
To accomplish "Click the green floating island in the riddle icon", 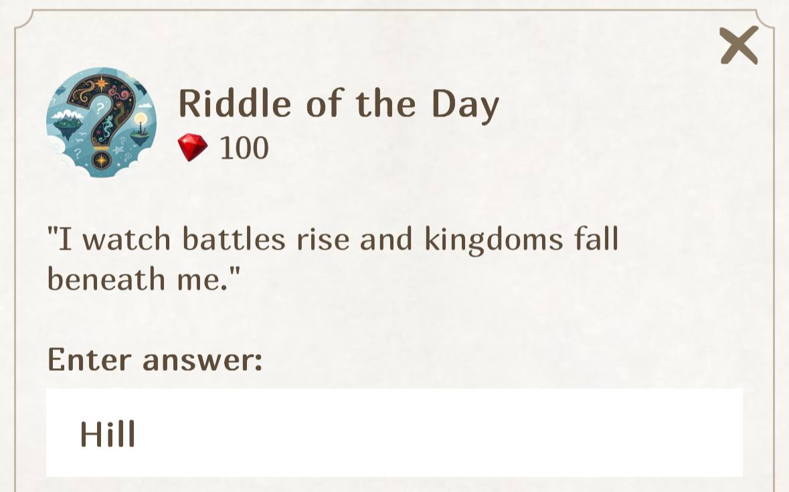I will tap(67, 123).
